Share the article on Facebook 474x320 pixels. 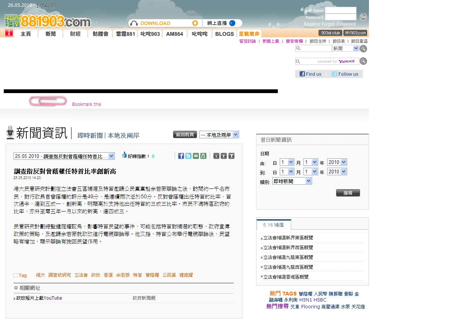(x=181, y=156)
